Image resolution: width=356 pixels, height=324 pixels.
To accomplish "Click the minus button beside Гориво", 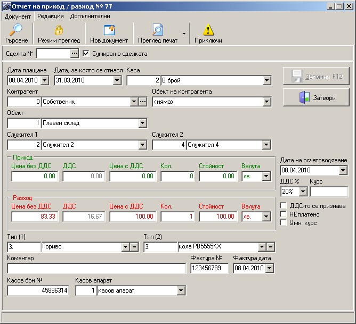I will (x=134, y=246).
